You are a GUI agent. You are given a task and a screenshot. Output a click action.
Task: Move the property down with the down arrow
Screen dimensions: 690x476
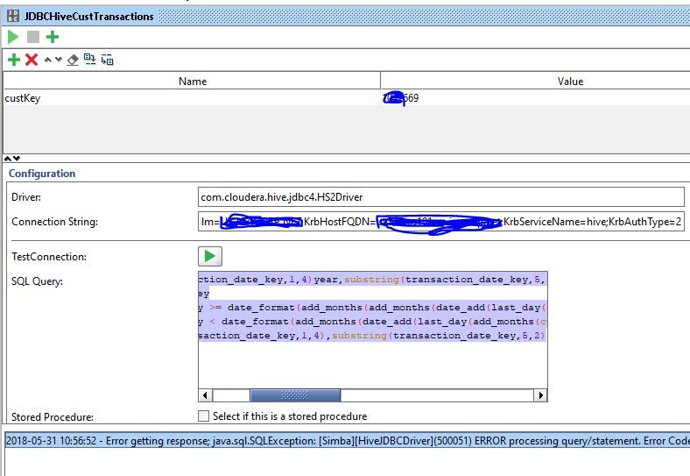tap(59, 60)
